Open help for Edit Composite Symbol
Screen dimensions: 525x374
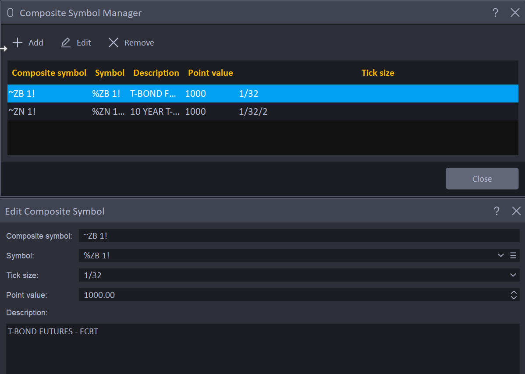(x=497, y=211)
